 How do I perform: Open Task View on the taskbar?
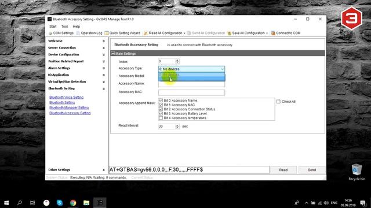click(32, 203)
